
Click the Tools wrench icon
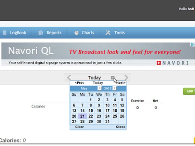[108, 33]
